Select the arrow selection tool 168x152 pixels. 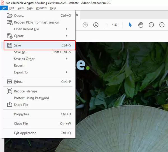(x=130, y=25)
